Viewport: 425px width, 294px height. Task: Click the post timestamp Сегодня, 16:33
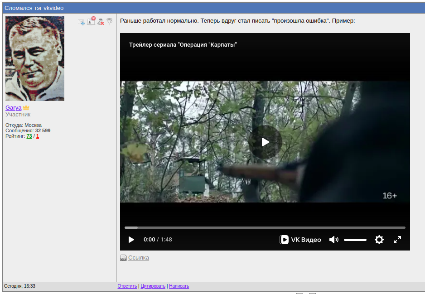(19, 286)
